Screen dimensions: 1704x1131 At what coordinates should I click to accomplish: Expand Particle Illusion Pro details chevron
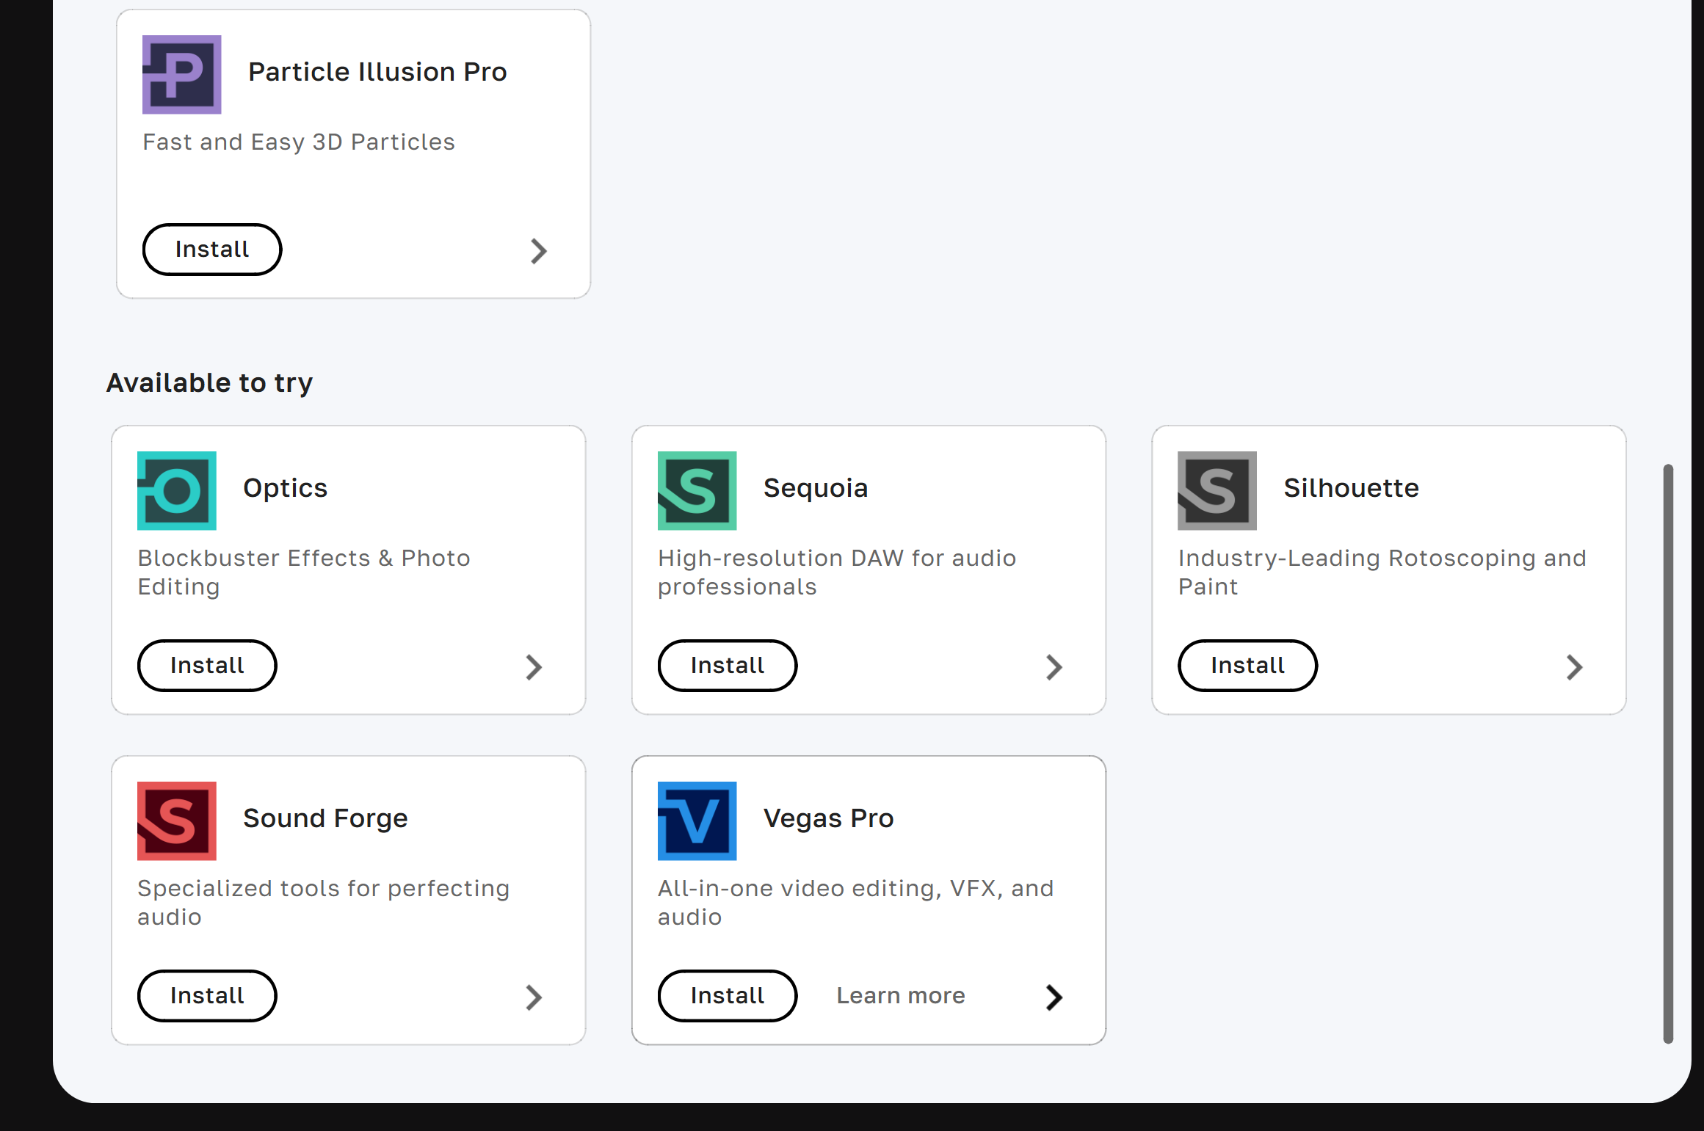(539, 251)
